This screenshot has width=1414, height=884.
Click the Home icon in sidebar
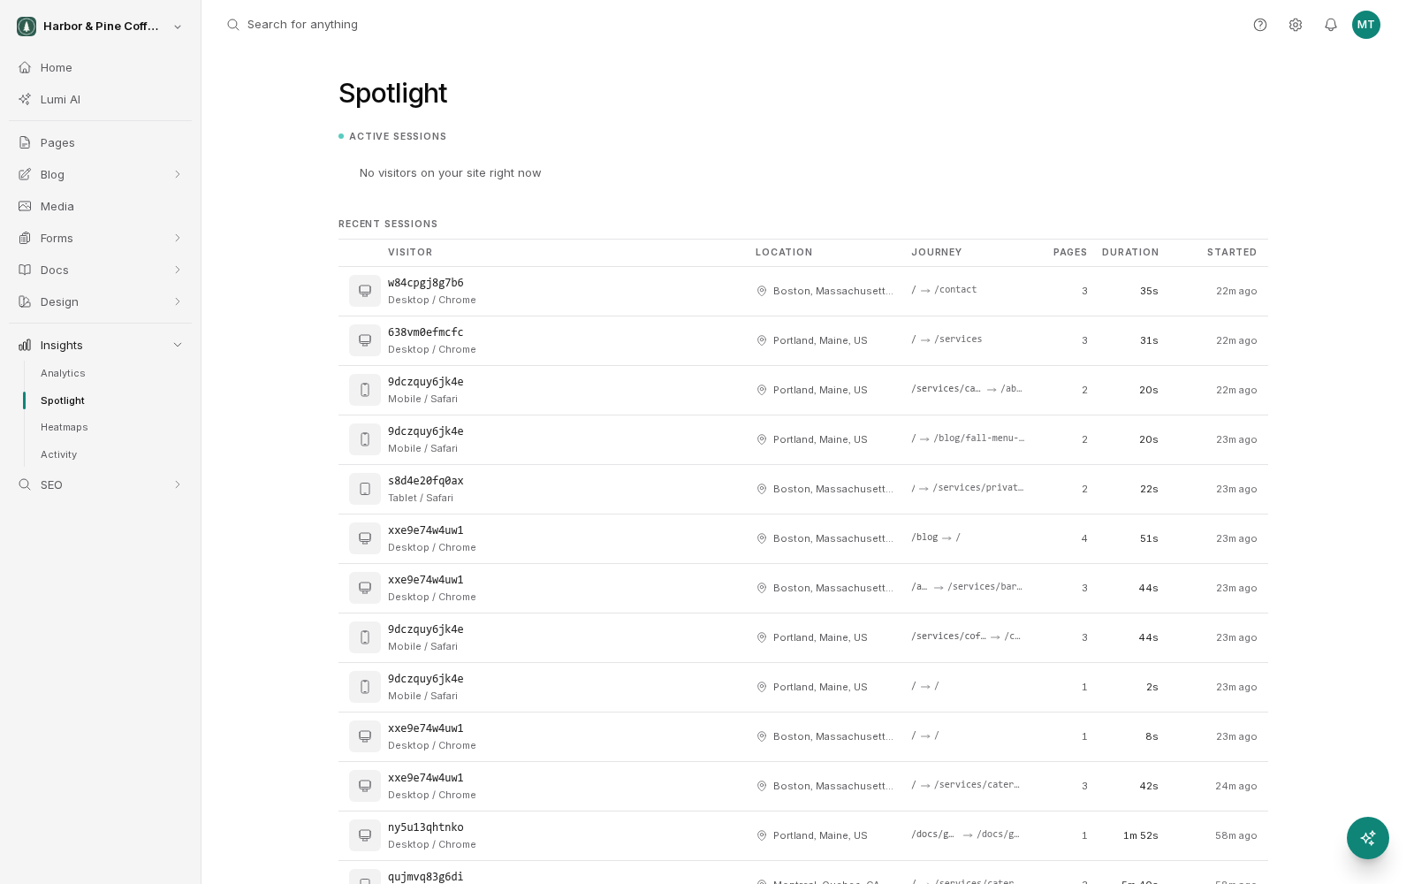25,67
